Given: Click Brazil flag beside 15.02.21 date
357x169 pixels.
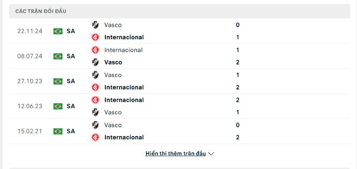Looking at the screenshot, I should [58, 131].
